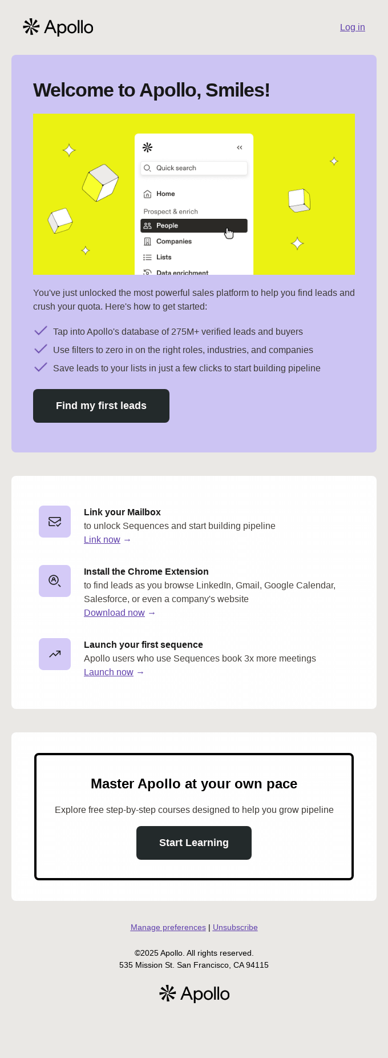Click the Launch now link
This screenshot has height=1058, width=388.
coord(108,672)
